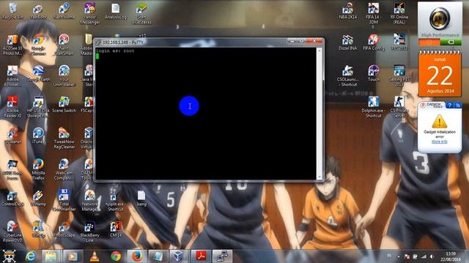Click inside the PuTTY terminal area
The image size is (469, 263).
pos(206,113)
